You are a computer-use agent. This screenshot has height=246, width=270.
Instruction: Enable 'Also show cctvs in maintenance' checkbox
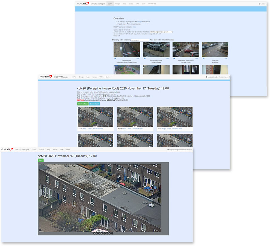click(x=173, y=40)
